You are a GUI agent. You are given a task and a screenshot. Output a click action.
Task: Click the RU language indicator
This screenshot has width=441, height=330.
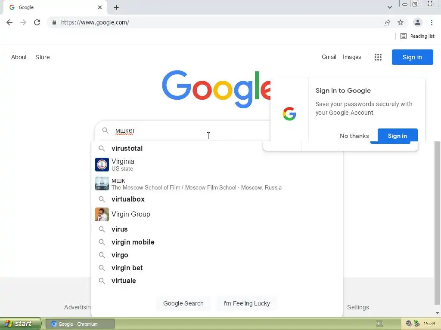[x=379, y=324]
